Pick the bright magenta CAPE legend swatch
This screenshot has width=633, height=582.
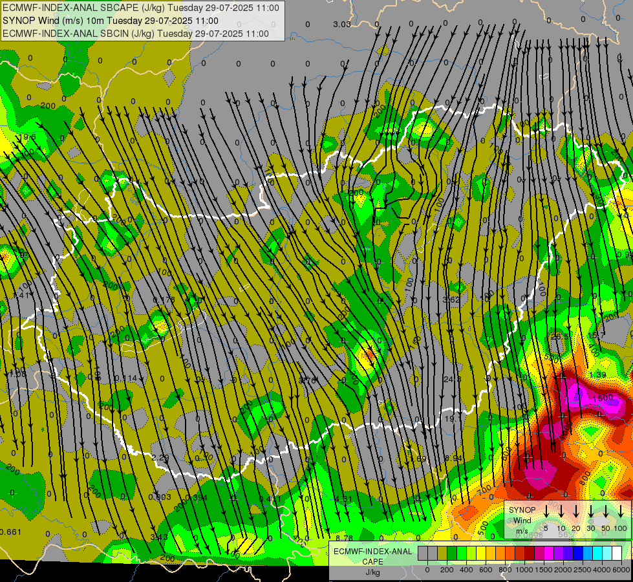(x=549, y=553)
